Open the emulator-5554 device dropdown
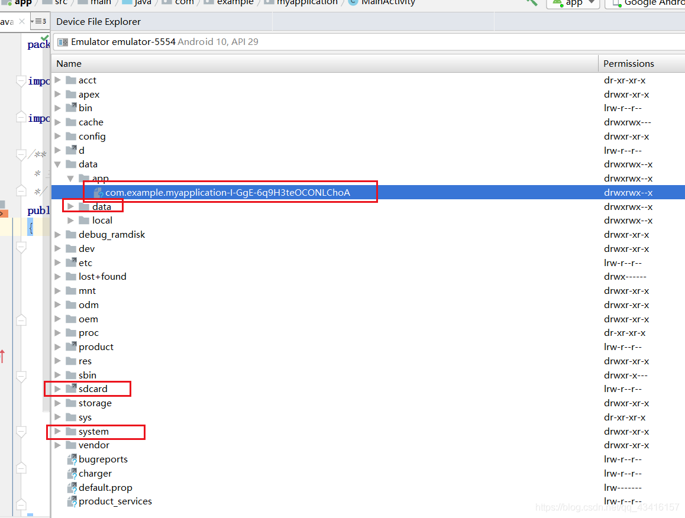This screenshot has height=518, width=685. (369, 42)
